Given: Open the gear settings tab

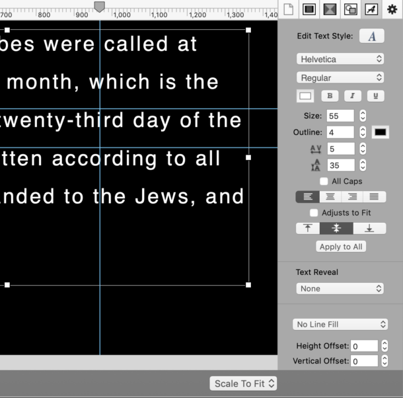Looking at the screenshot, I should [392, 9].
